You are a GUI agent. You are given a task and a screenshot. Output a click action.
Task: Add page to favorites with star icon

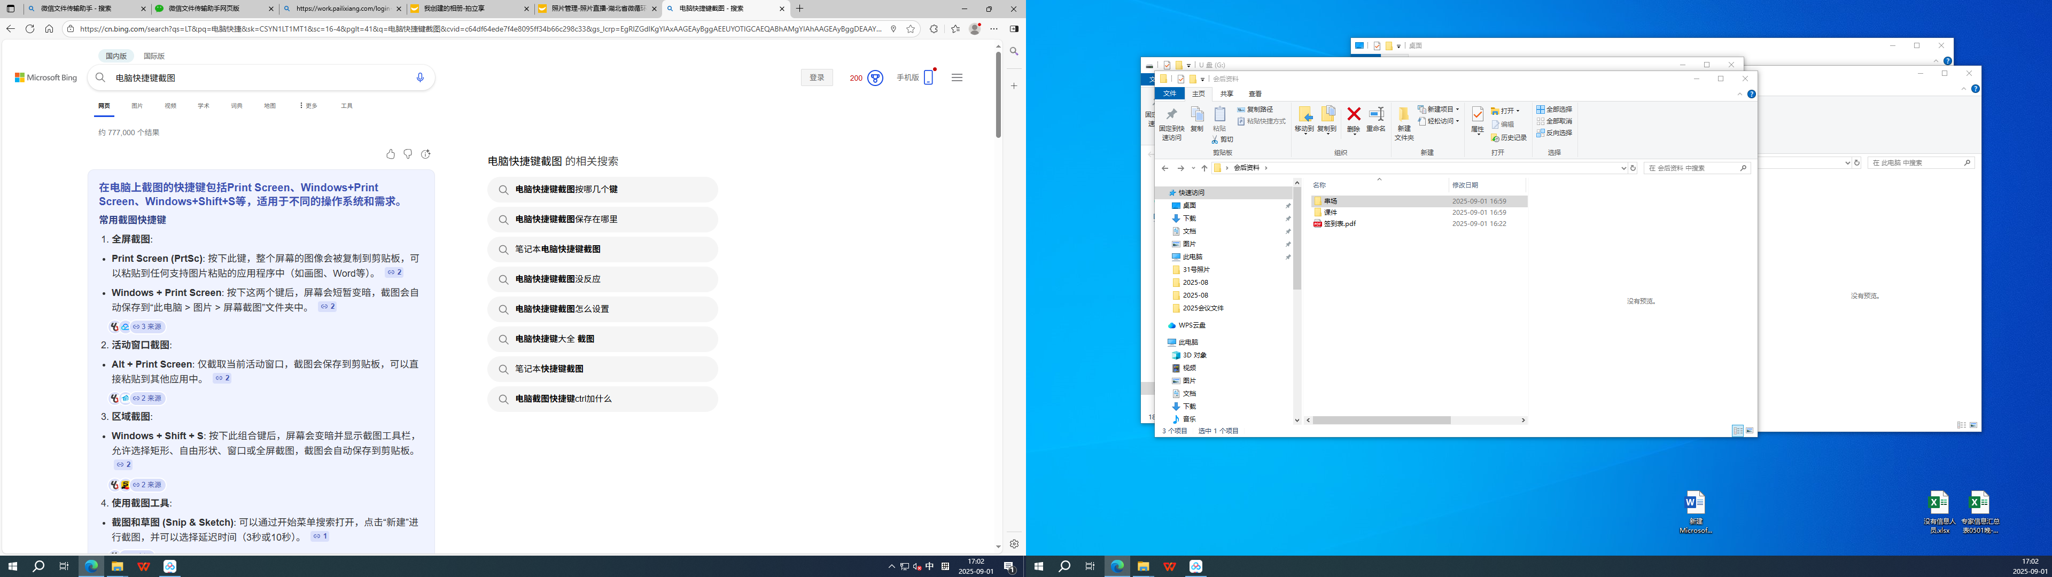(x=911, y=29)
